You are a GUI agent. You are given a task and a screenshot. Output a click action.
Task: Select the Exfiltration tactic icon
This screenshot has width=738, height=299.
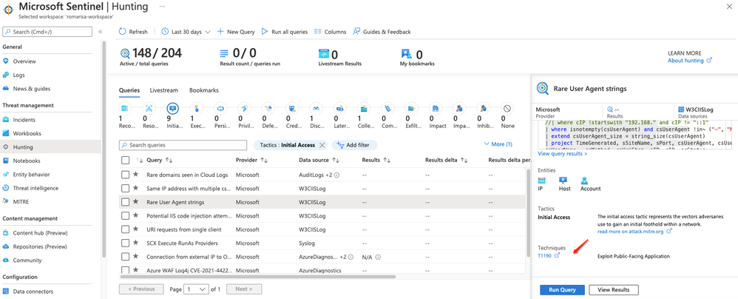click(411, 108)
